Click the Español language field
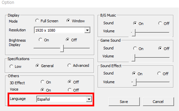 pos(61,99)
